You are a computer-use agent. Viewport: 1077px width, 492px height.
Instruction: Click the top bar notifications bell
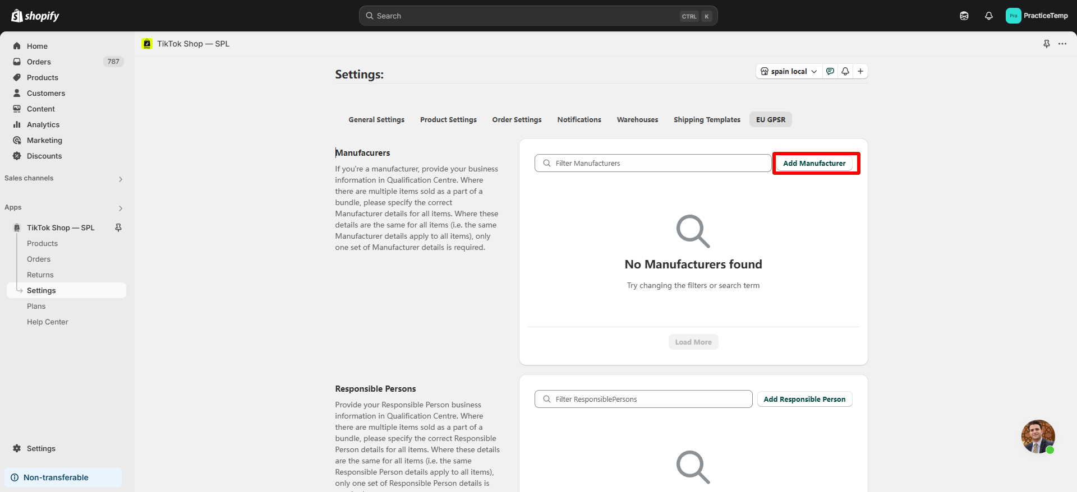pos(988,16)
